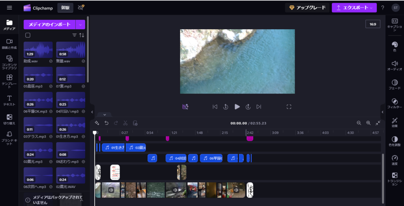
Task: Rewind five seconds
Action: (x=226, y=107)
